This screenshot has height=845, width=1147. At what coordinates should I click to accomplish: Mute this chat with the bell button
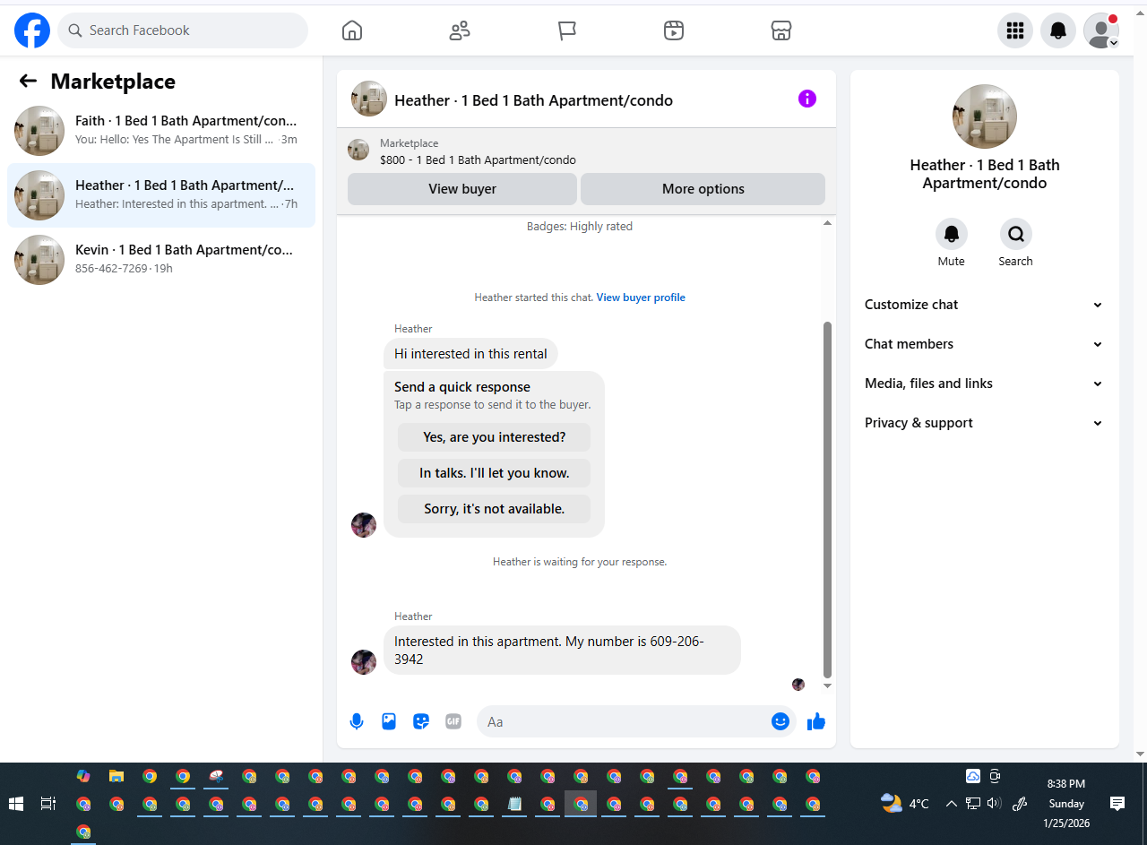click(x=952, y=234)
